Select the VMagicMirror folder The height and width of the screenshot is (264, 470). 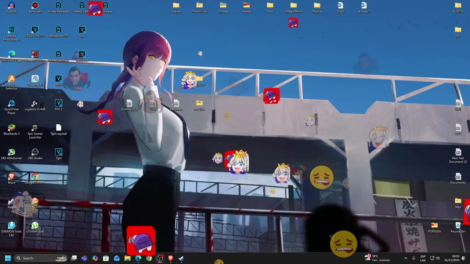293,8
